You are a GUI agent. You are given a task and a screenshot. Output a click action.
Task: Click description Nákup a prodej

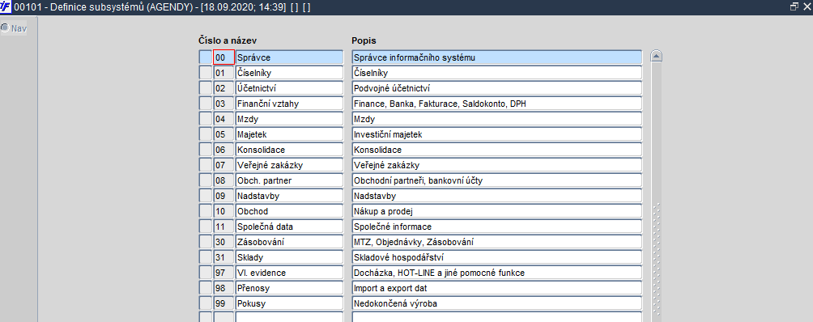[496, 210]
